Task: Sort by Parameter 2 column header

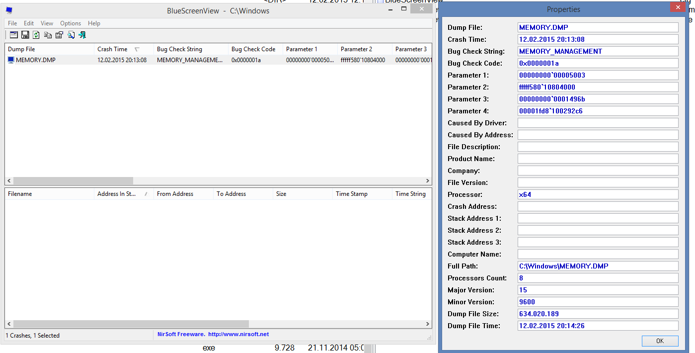Action: [365, 49]
